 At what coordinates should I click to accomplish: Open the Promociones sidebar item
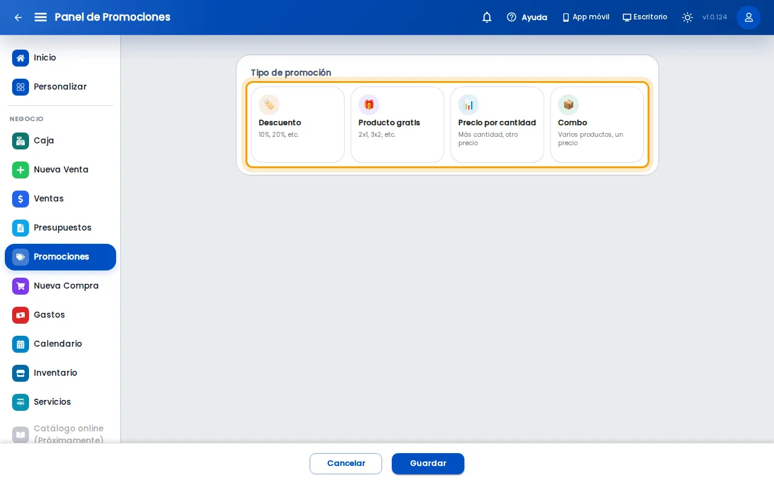point(60,257)
